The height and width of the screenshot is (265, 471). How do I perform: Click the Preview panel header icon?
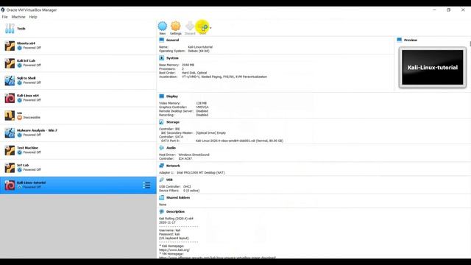point(400,40)
